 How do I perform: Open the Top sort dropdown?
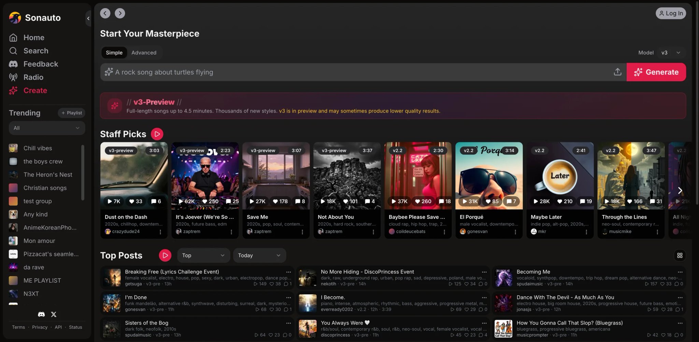203,255
